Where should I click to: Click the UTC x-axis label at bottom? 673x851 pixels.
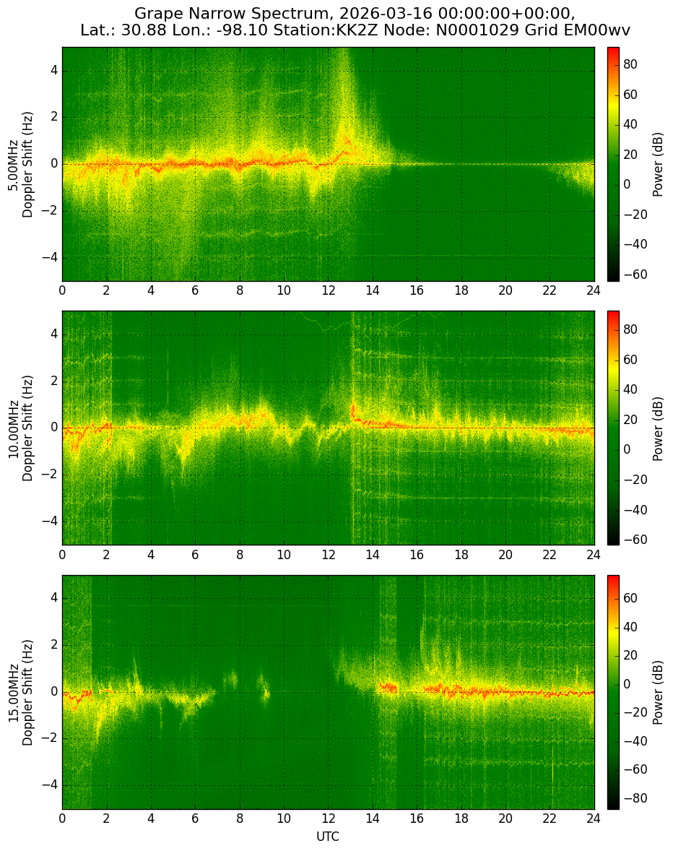328,837
